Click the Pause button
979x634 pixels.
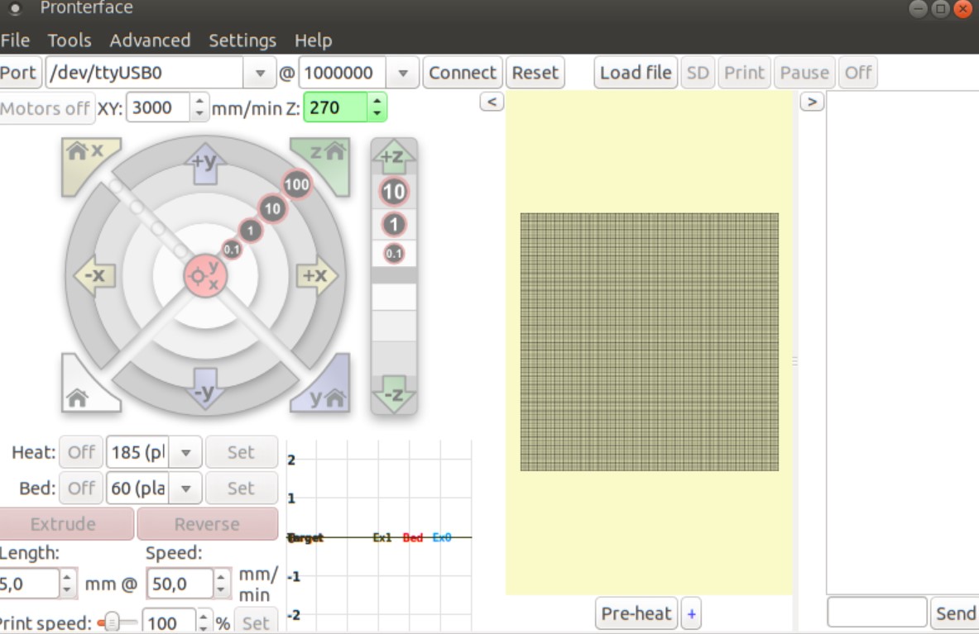pos(804,72)
